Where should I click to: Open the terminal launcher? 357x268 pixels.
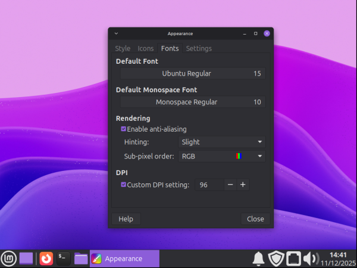pos(63,258)
